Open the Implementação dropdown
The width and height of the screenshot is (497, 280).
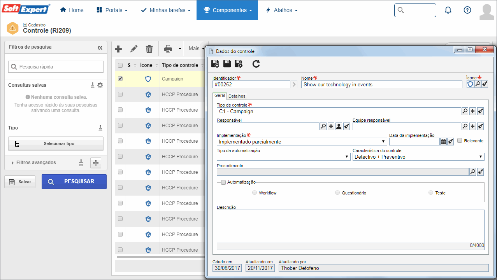coord(302,142)
